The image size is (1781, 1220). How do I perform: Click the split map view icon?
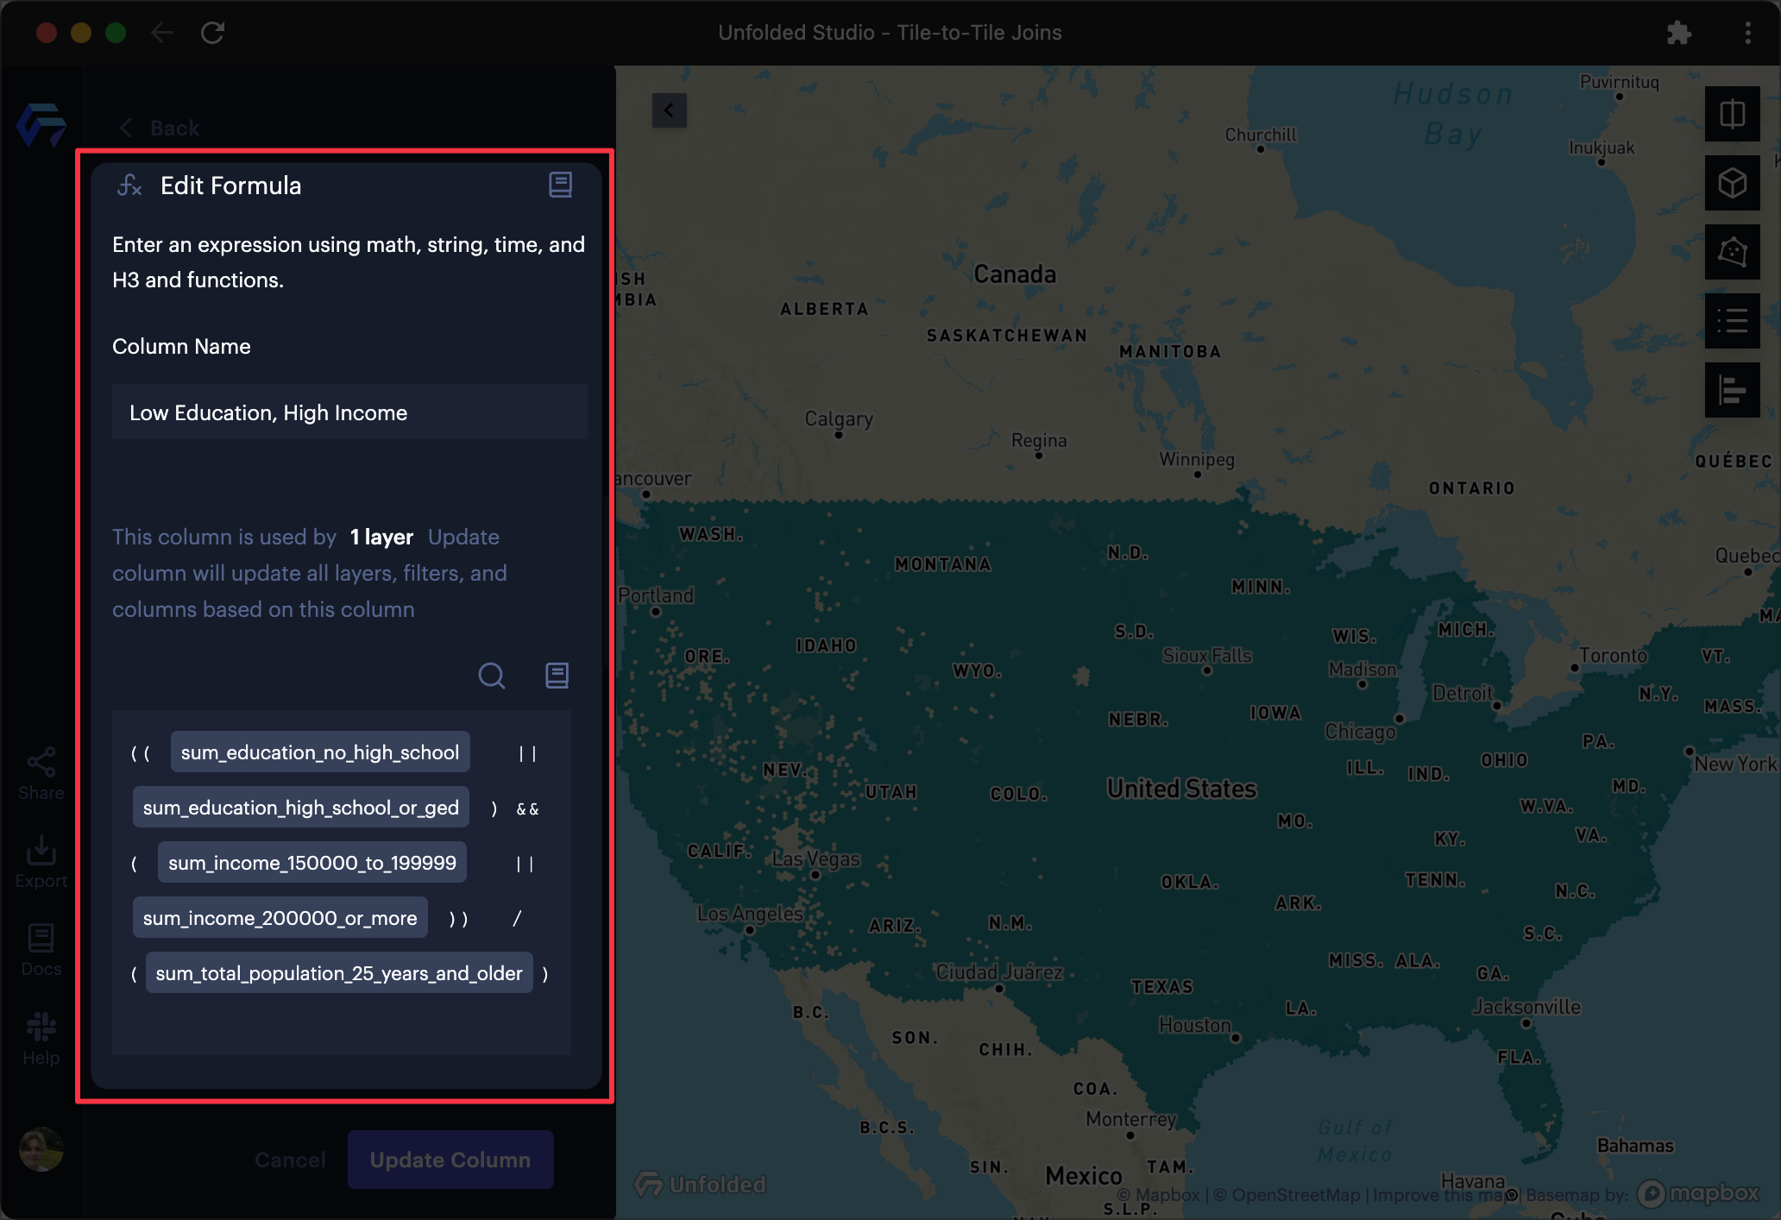(x=1732, y=114)
